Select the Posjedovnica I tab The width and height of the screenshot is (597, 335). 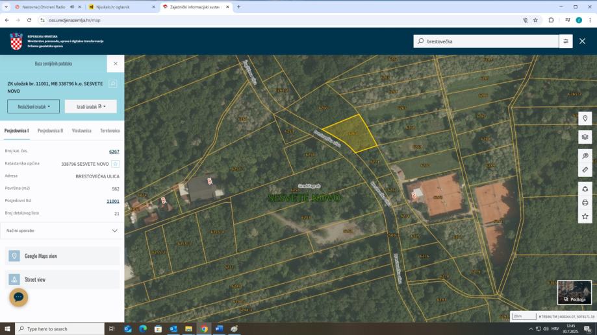(x=16, y=131)
